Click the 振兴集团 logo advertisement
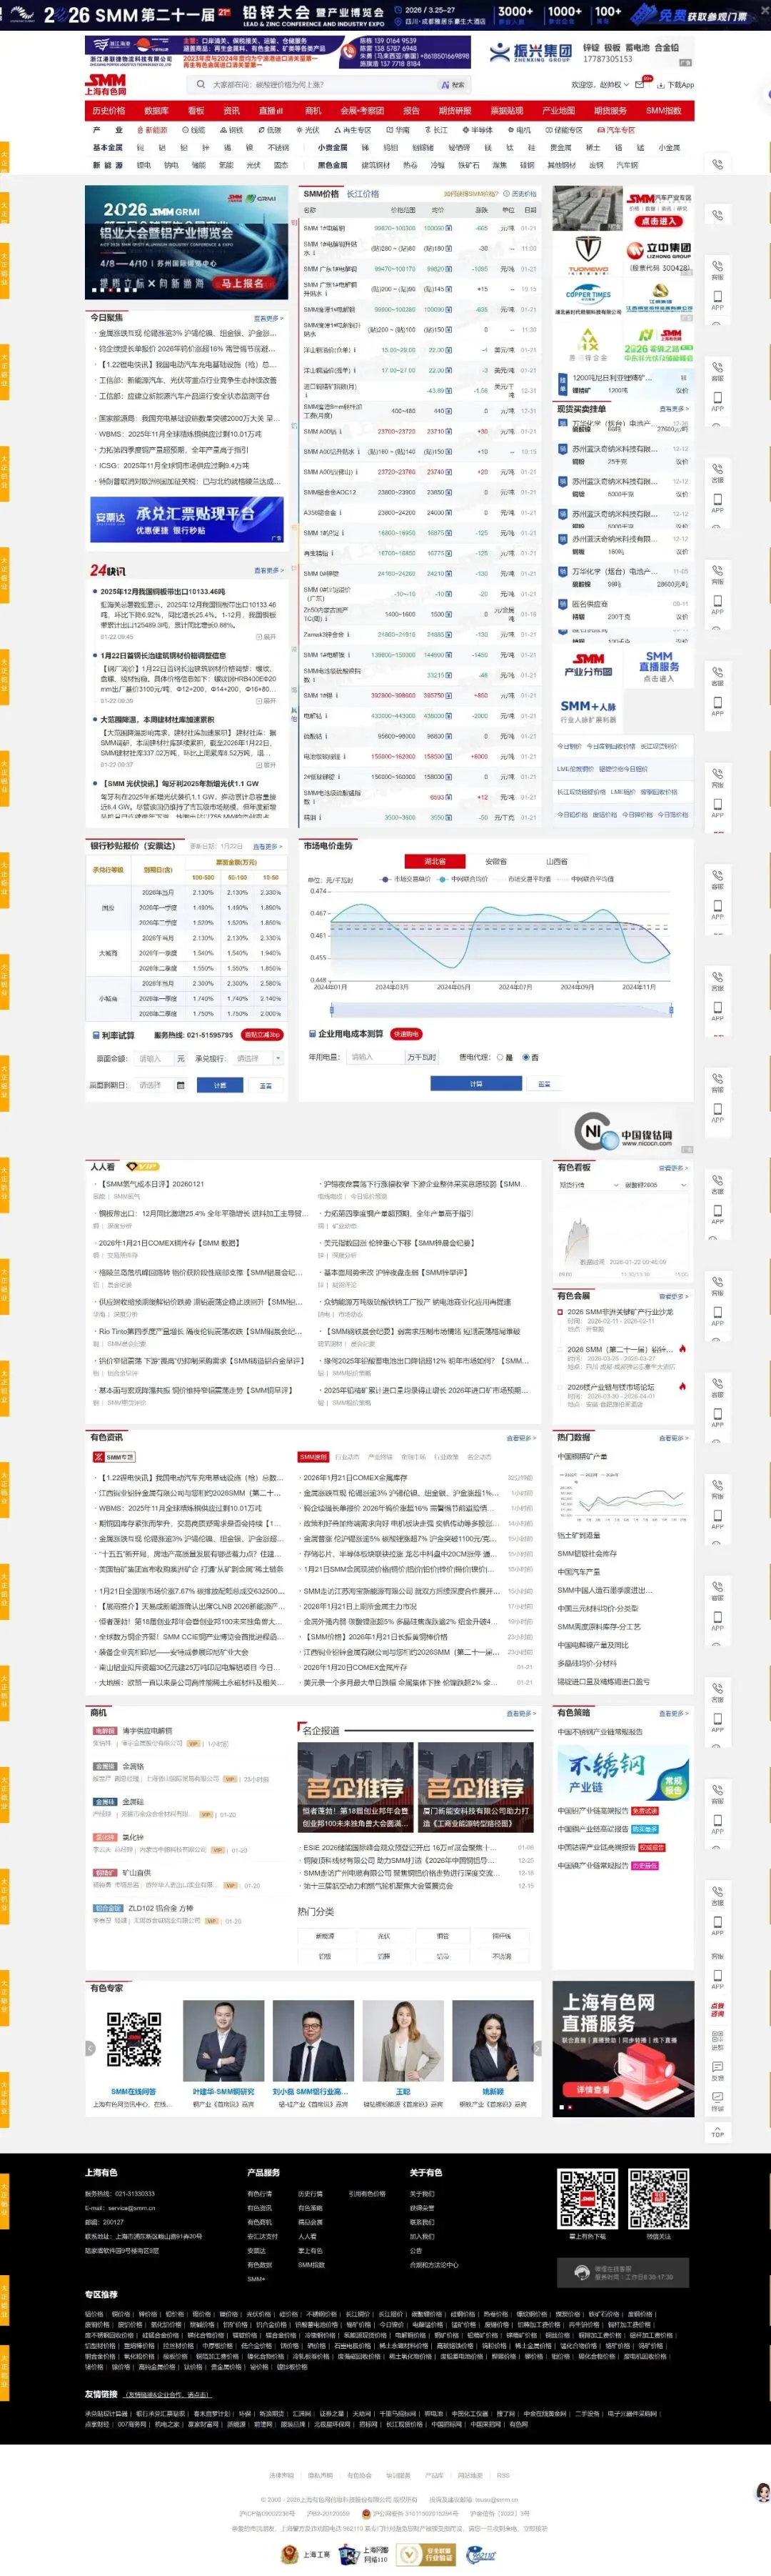Screen dimensions: 771x2576 point(530,52)
